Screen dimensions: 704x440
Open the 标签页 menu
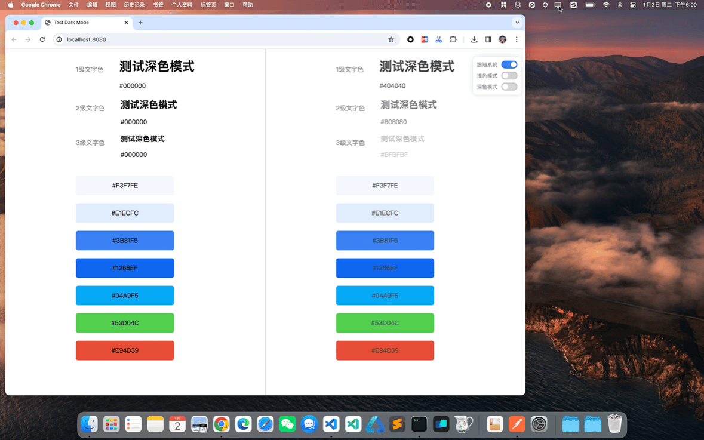(x=208, y=5)
